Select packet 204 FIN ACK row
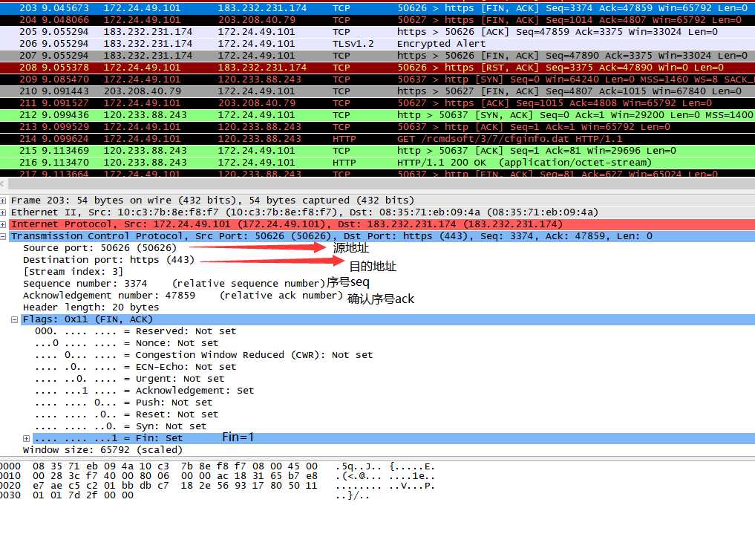The width and height of the screenshot is (755, 534). (x=377, y=20)
